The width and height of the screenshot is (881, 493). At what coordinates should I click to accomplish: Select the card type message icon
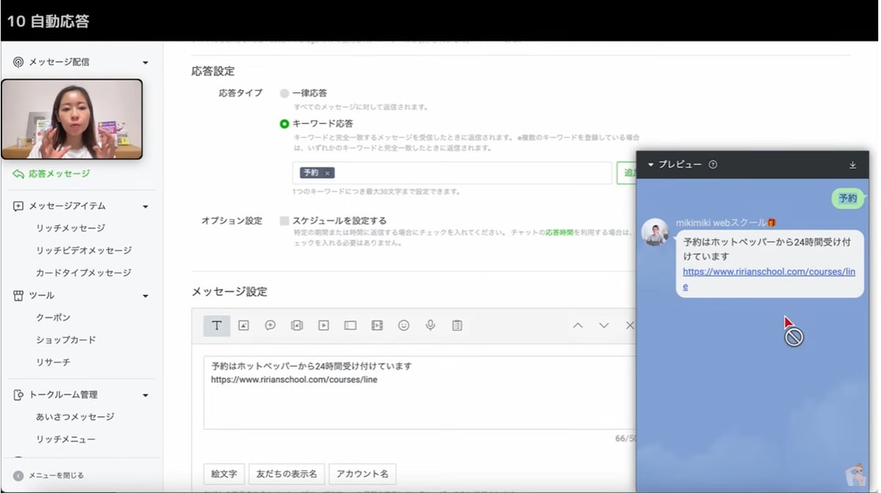coord(350,325)
